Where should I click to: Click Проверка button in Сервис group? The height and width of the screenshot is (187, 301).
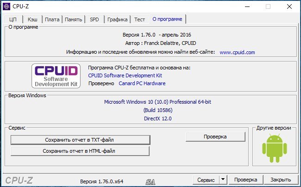tap(215, 137)
